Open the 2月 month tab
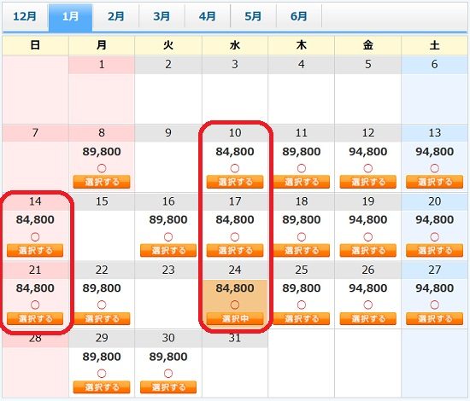Image resolution: width=470 pixels, height=401 pixels. coord(116,16)
